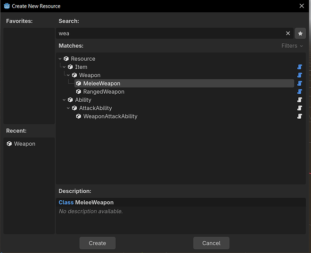Select the Item class
The width and height of the screenshot is (311, 253).
click(81, 67)
